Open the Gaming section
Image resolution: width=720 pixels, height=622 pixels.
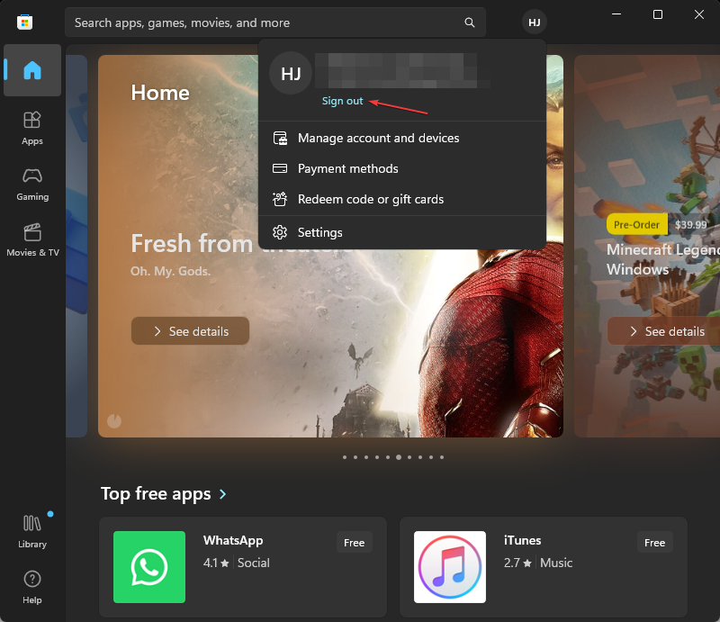click(x=32, y=185)
